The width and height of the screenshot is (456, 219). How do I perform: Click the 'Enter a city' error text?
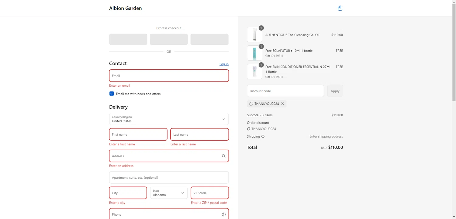[x=117, y=203]
